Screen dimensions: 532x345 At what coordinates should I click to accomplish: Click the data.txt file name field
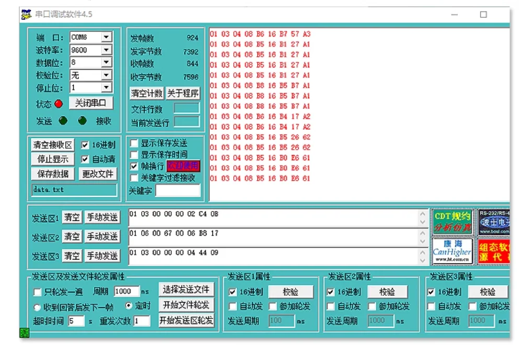coord(74,190)
